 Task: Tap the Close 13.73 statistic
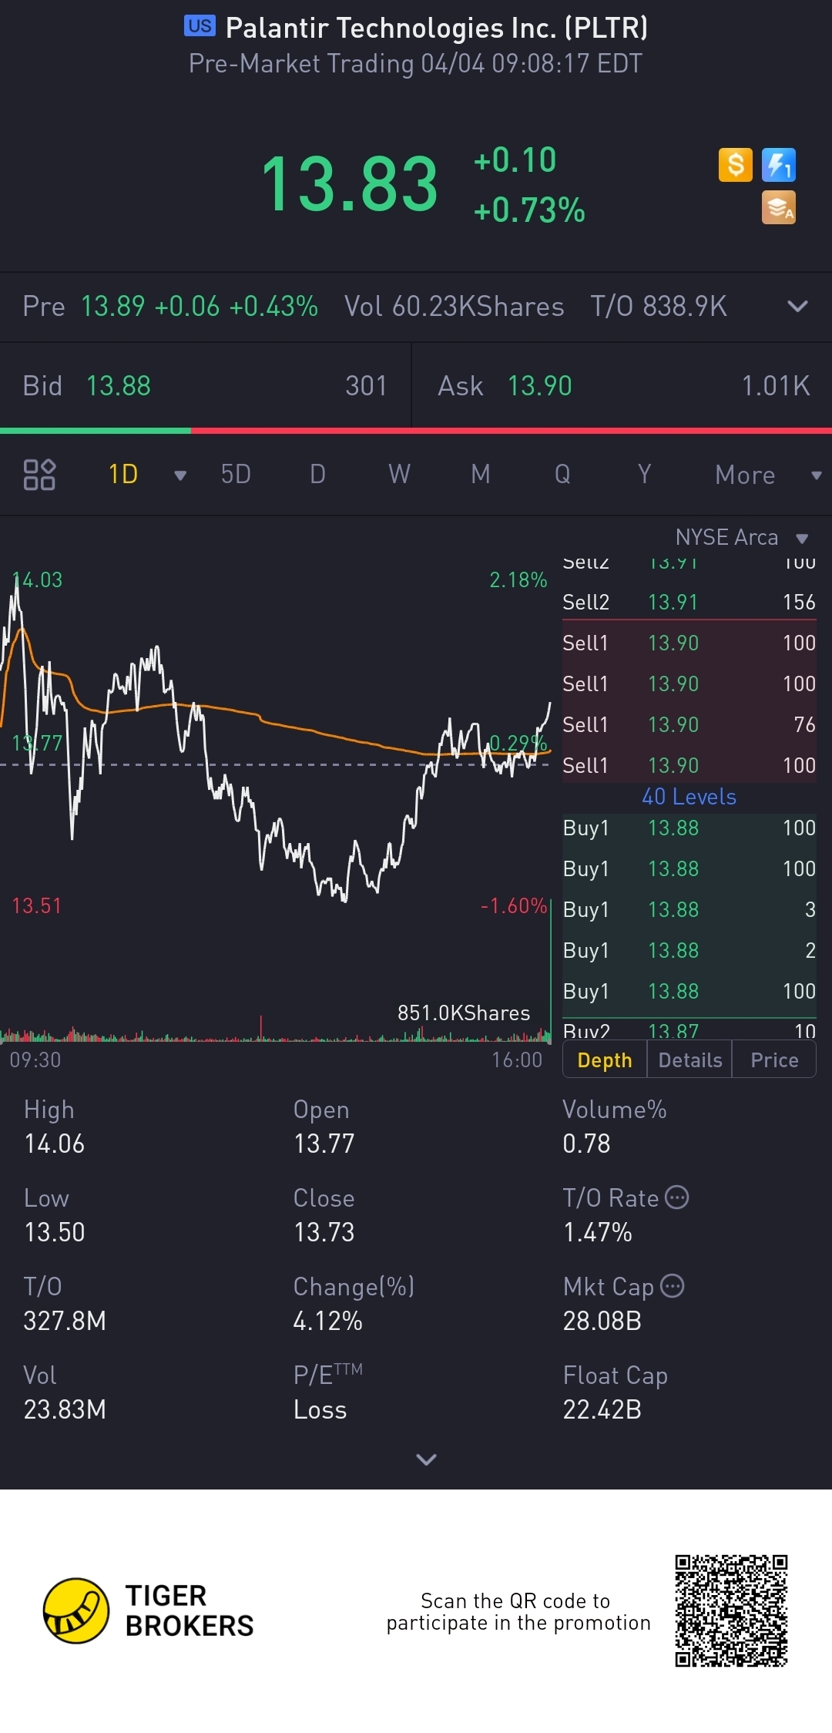324,1215
